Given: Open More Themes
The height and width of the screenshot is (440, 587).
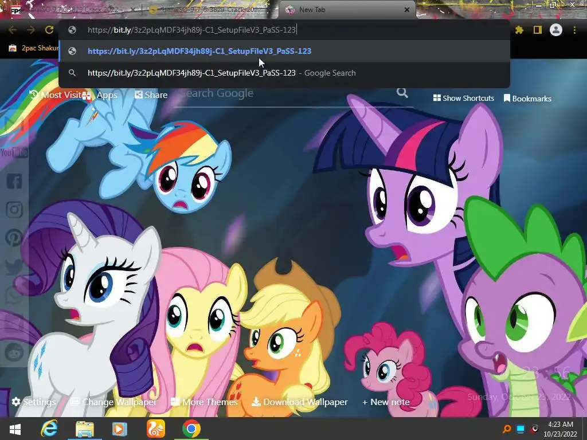Looking at the screenshot, I should point(205,402).
